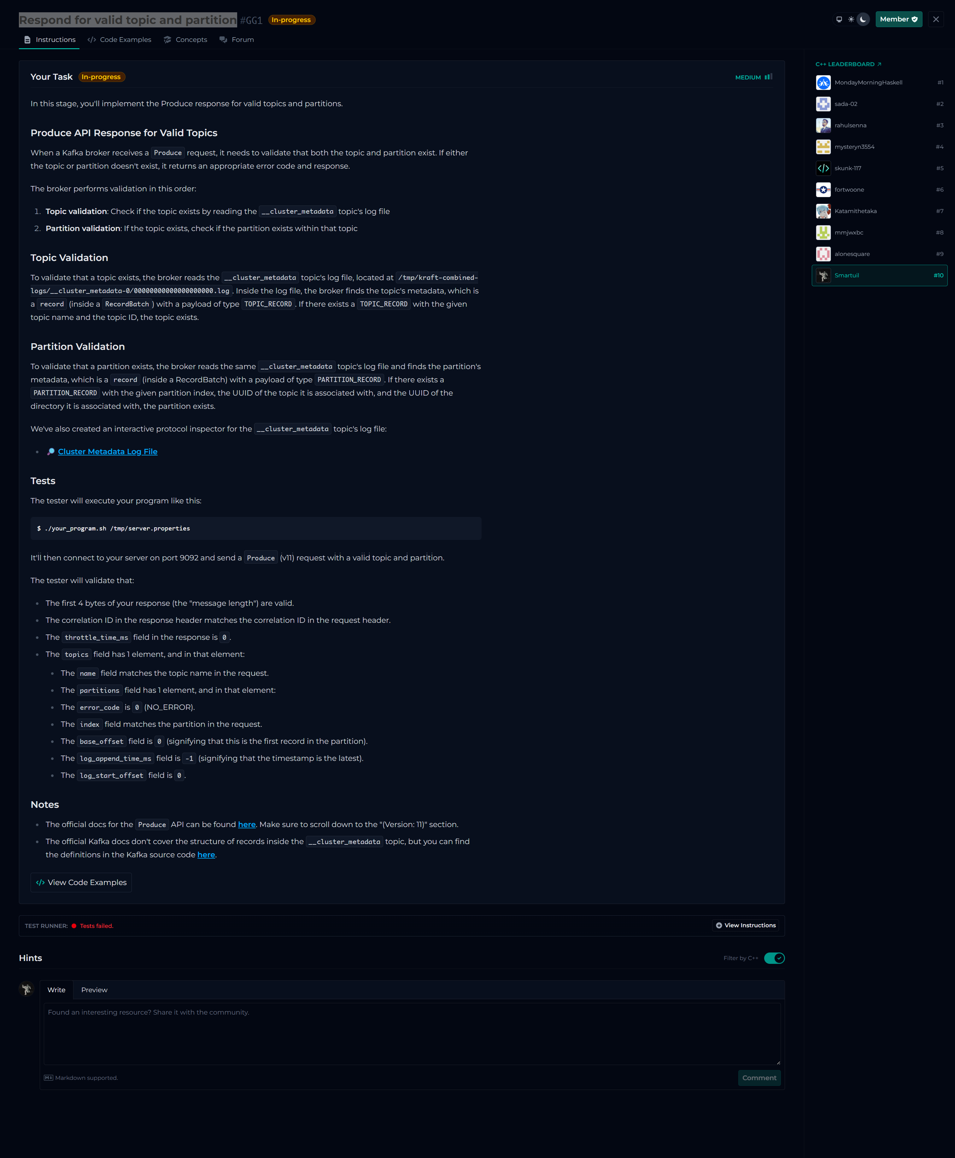
Task: Switch to Code Examples tab
Action: pyautogui.click(x=119, y=40)
